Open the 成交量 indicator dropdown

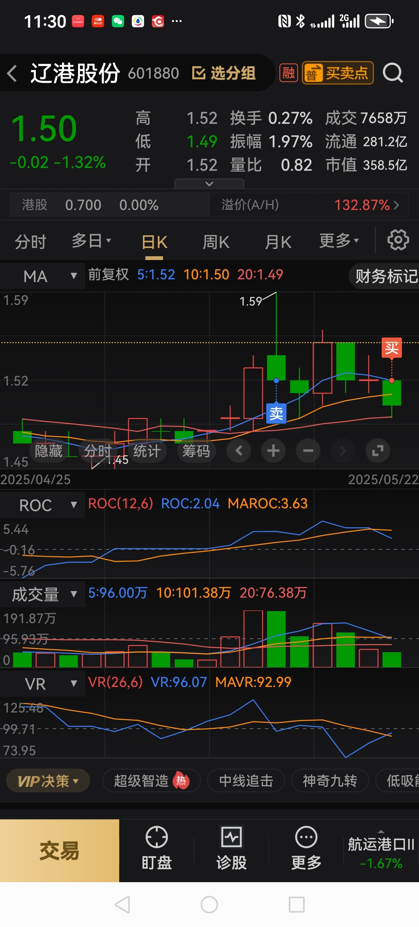(x=42, y=594)
